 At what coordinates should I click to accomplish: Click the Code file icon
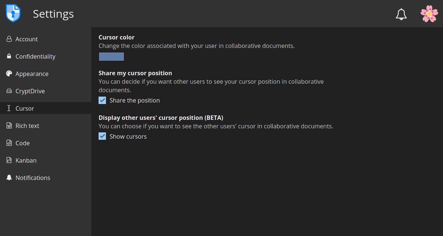[x=9, y=143]
